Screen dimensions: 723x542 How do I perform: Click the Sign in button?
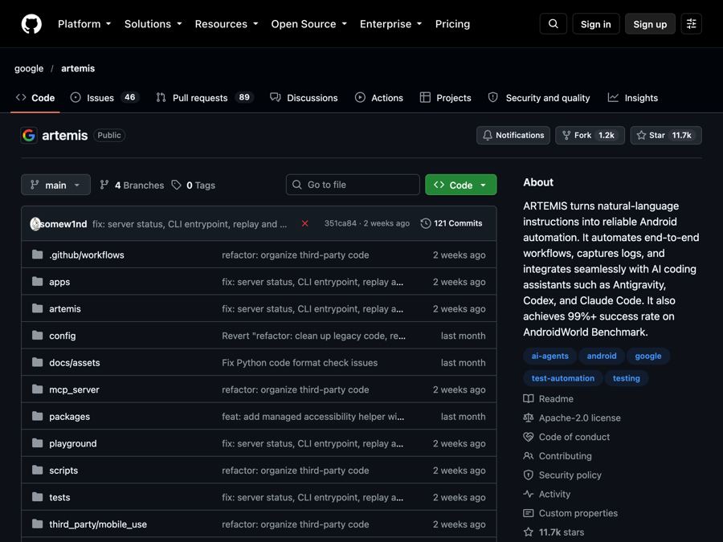pos(596,24)
